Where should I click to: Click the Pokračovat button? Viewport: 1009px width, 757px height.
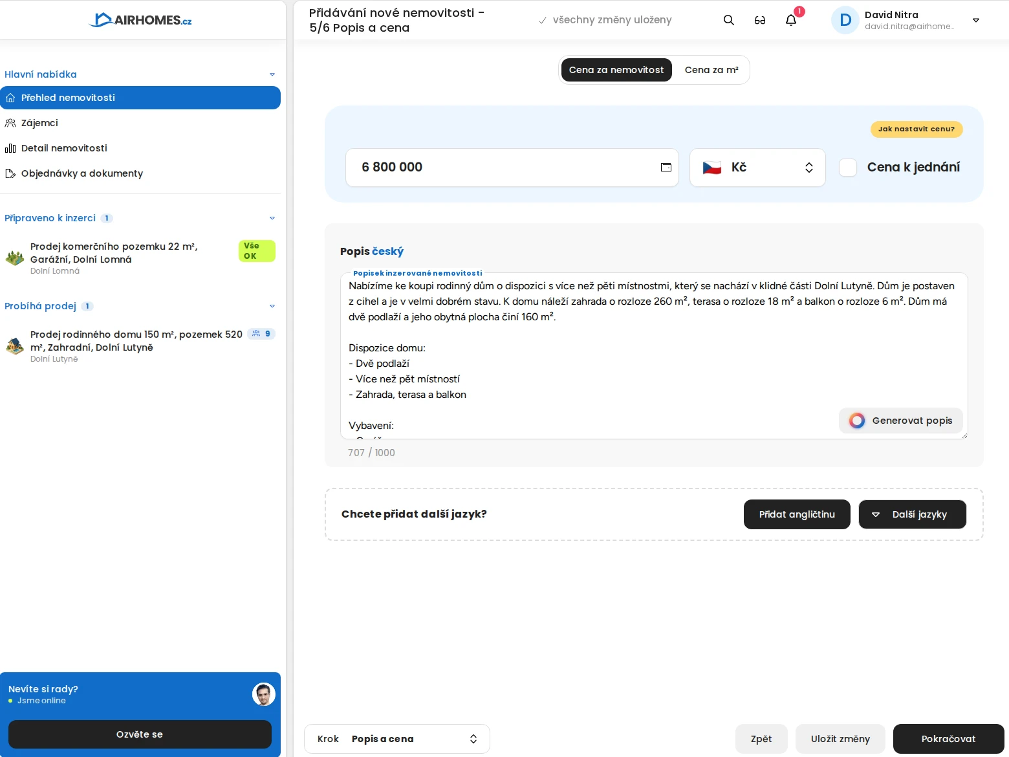(948, 739)
